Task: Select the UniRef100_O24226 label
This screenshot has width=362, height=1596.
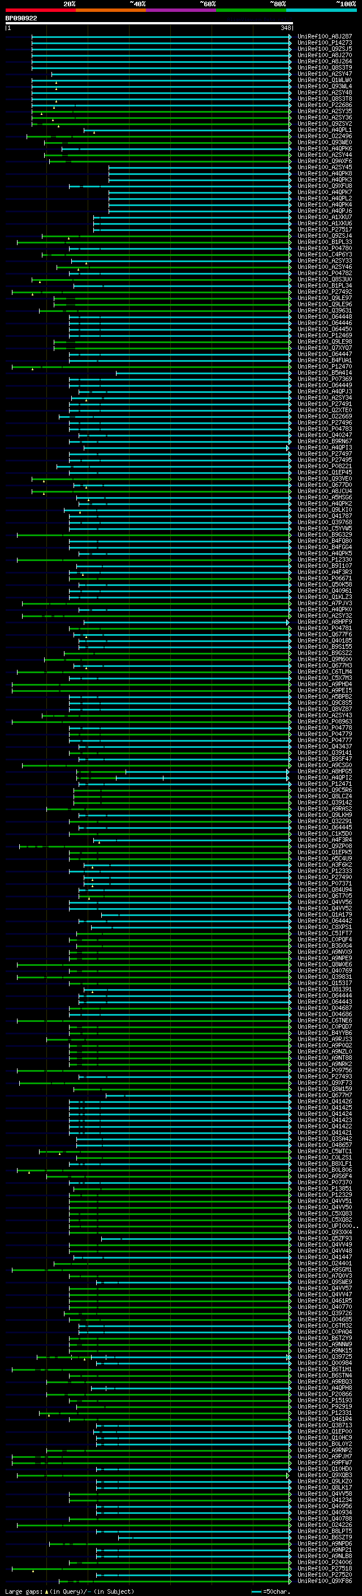Action: click(325, 1525)
